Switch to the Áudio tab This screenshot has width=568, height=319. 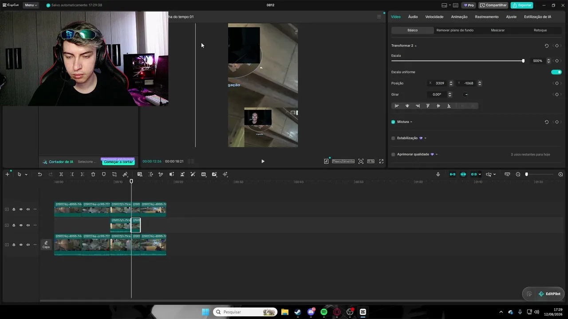pos(413,17)
